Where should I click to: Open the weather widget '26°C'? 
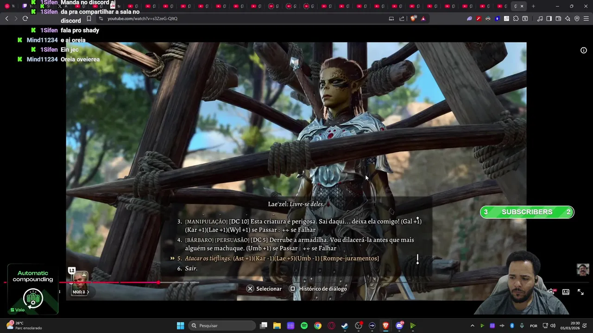click(23, 326)
